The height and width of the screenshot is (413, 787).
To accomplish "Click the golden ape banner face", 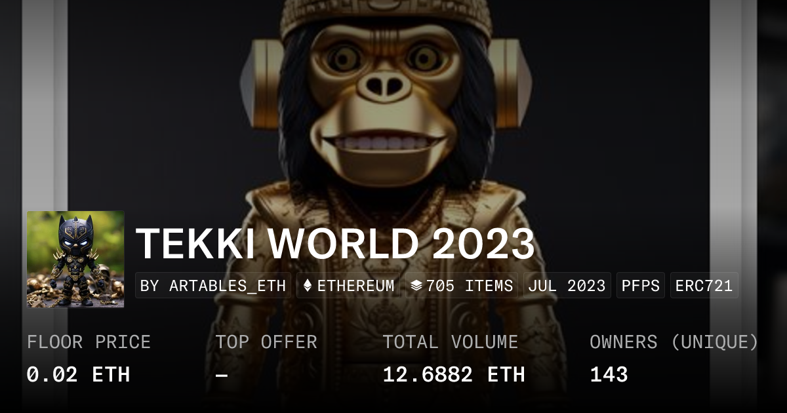I will [386, 105].
